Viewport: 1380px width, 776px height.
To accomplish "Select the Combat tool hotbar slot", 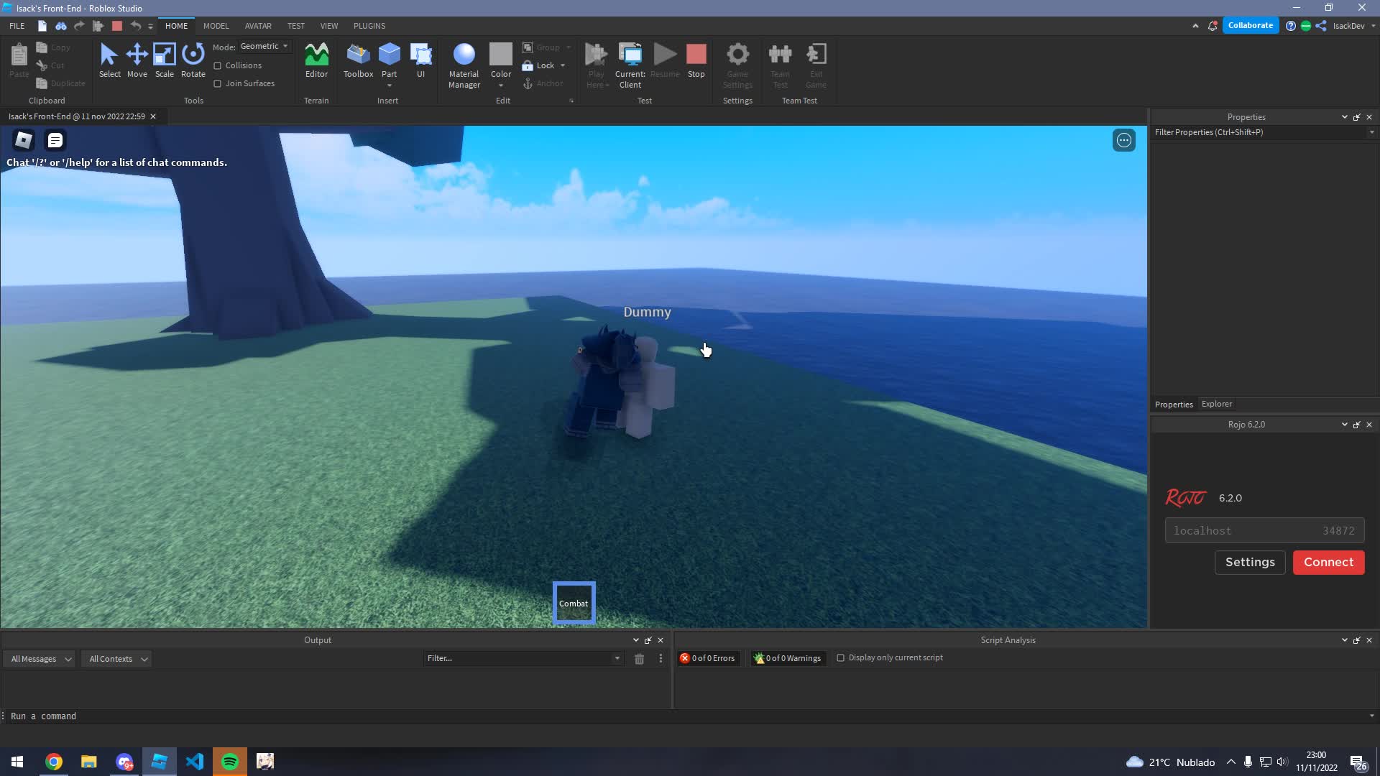I will pos(574,603).
